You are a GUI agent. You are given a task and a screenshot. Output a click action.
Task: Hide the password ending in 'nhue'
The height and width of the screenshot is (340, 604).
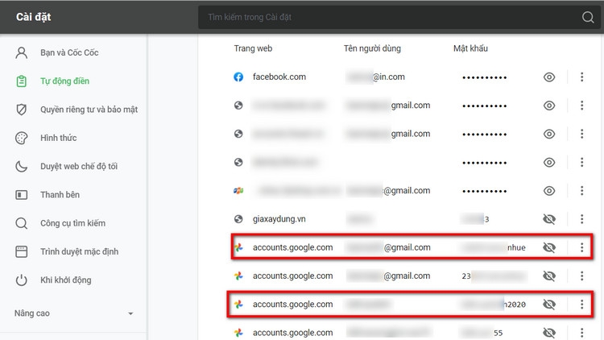(x=549, y=247)
